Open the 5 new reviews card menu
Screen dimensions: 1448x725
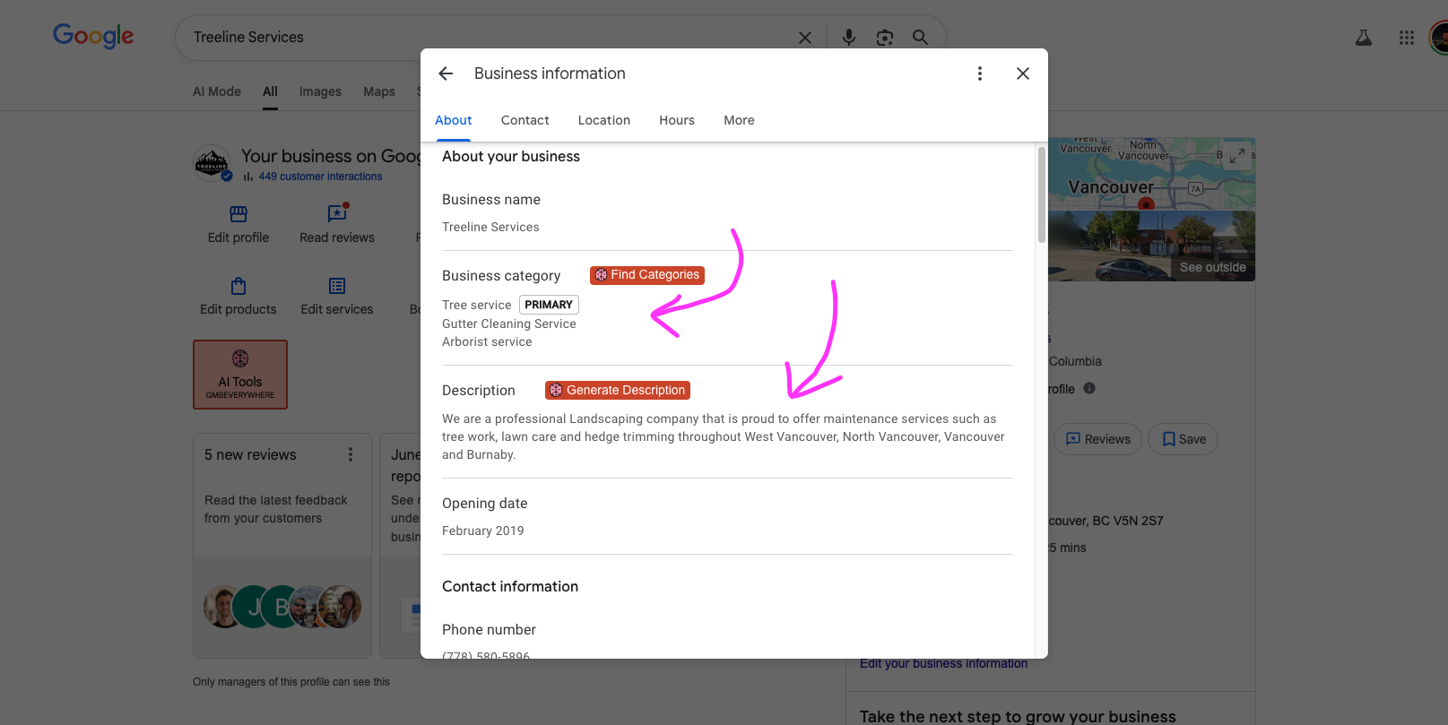351,454
